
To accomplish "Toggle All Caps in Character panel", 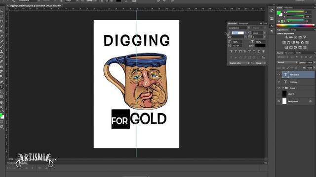I will tap(240, 52).
